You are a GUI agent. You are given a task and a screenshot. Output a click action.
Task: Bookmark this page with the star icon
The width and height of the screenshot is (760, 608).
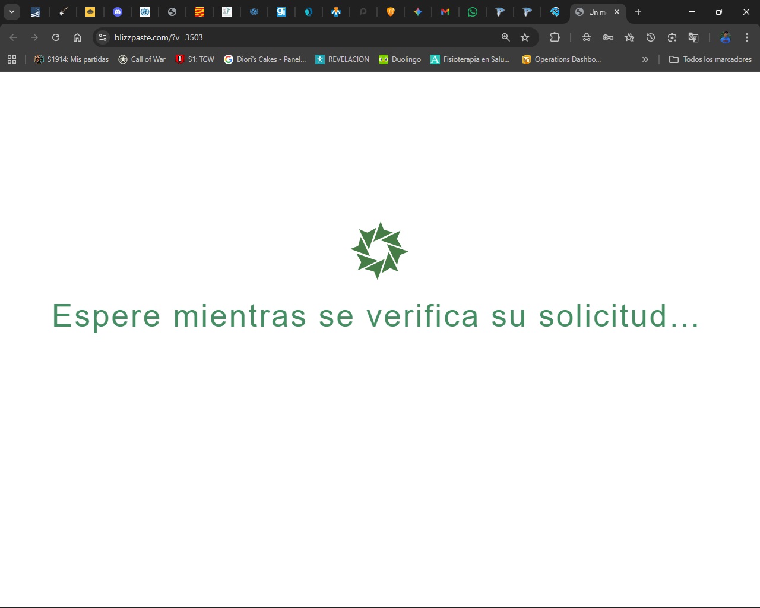[x=525, y=37]
